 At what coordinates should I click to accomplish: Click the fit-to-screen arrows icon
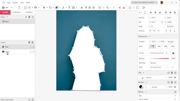coord(25,8)
